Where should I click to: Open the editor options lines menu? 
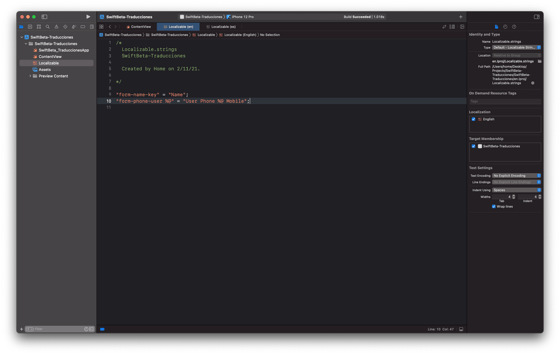[x=452, y=27]
